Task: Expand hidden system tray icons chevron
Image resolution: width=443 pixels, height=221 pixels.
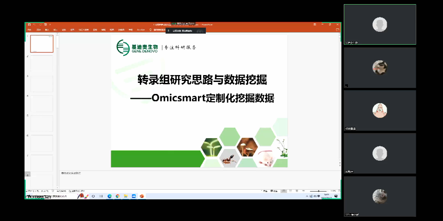Action: 307,196
